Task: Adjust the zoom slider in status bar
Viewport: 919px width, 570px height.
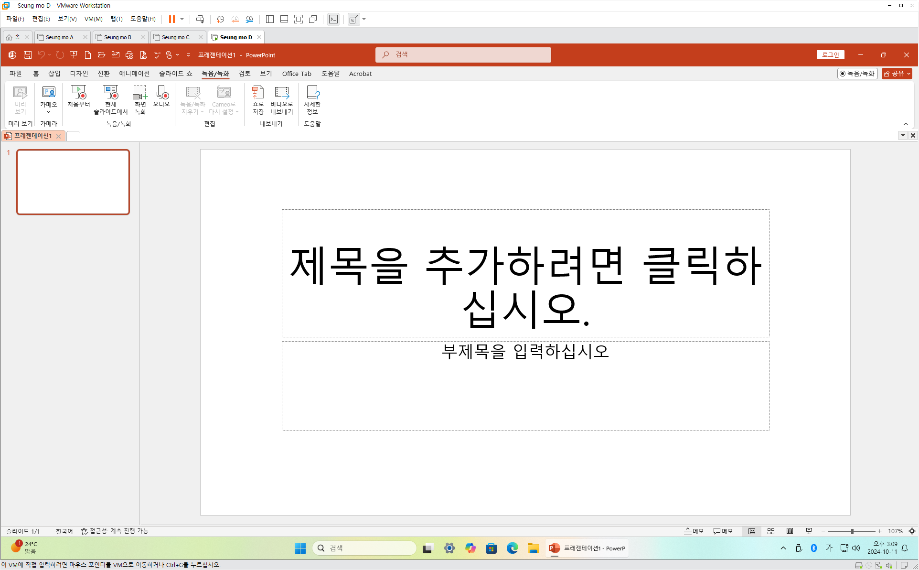Action: tap(852, 531)
